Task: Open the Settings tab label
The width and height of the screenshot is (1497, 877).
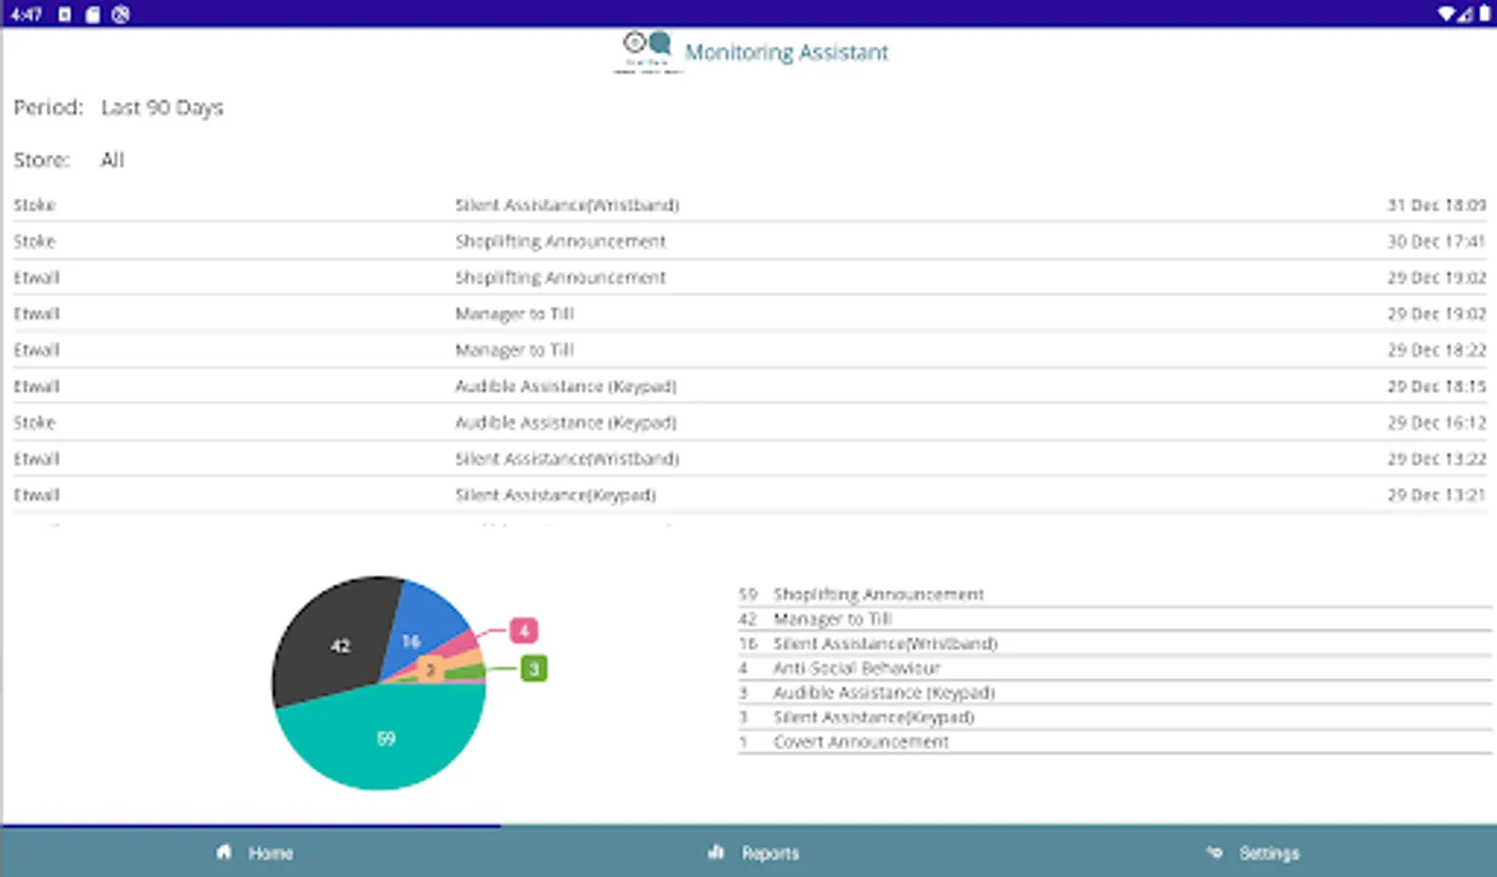Action: coord(1269,853)
